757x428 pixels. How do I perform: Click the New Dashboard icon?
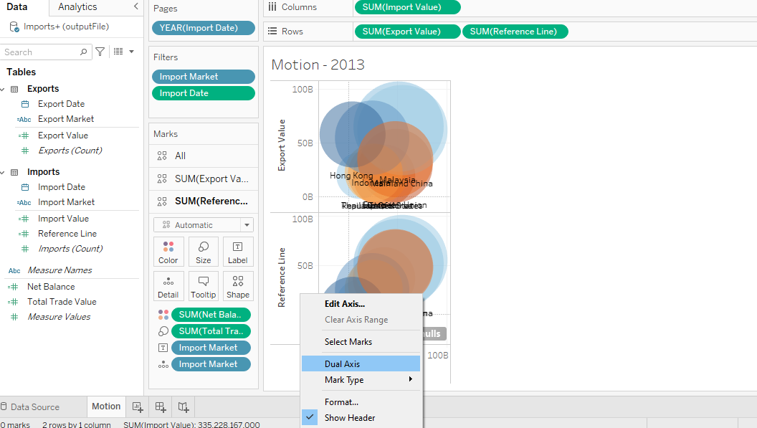[161, 407]
